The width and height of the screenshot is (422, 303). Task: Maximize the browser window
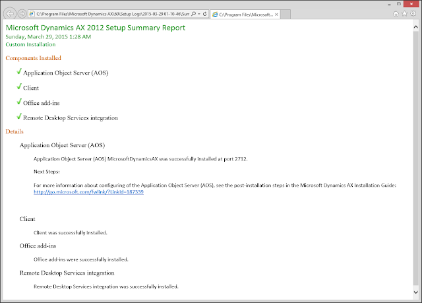pos(399,4)
